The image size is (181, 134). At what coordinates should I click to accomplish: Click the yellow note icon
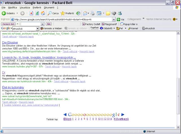[x=108, y=13]
